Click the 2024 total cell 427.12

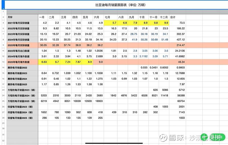tap(178, 40)
